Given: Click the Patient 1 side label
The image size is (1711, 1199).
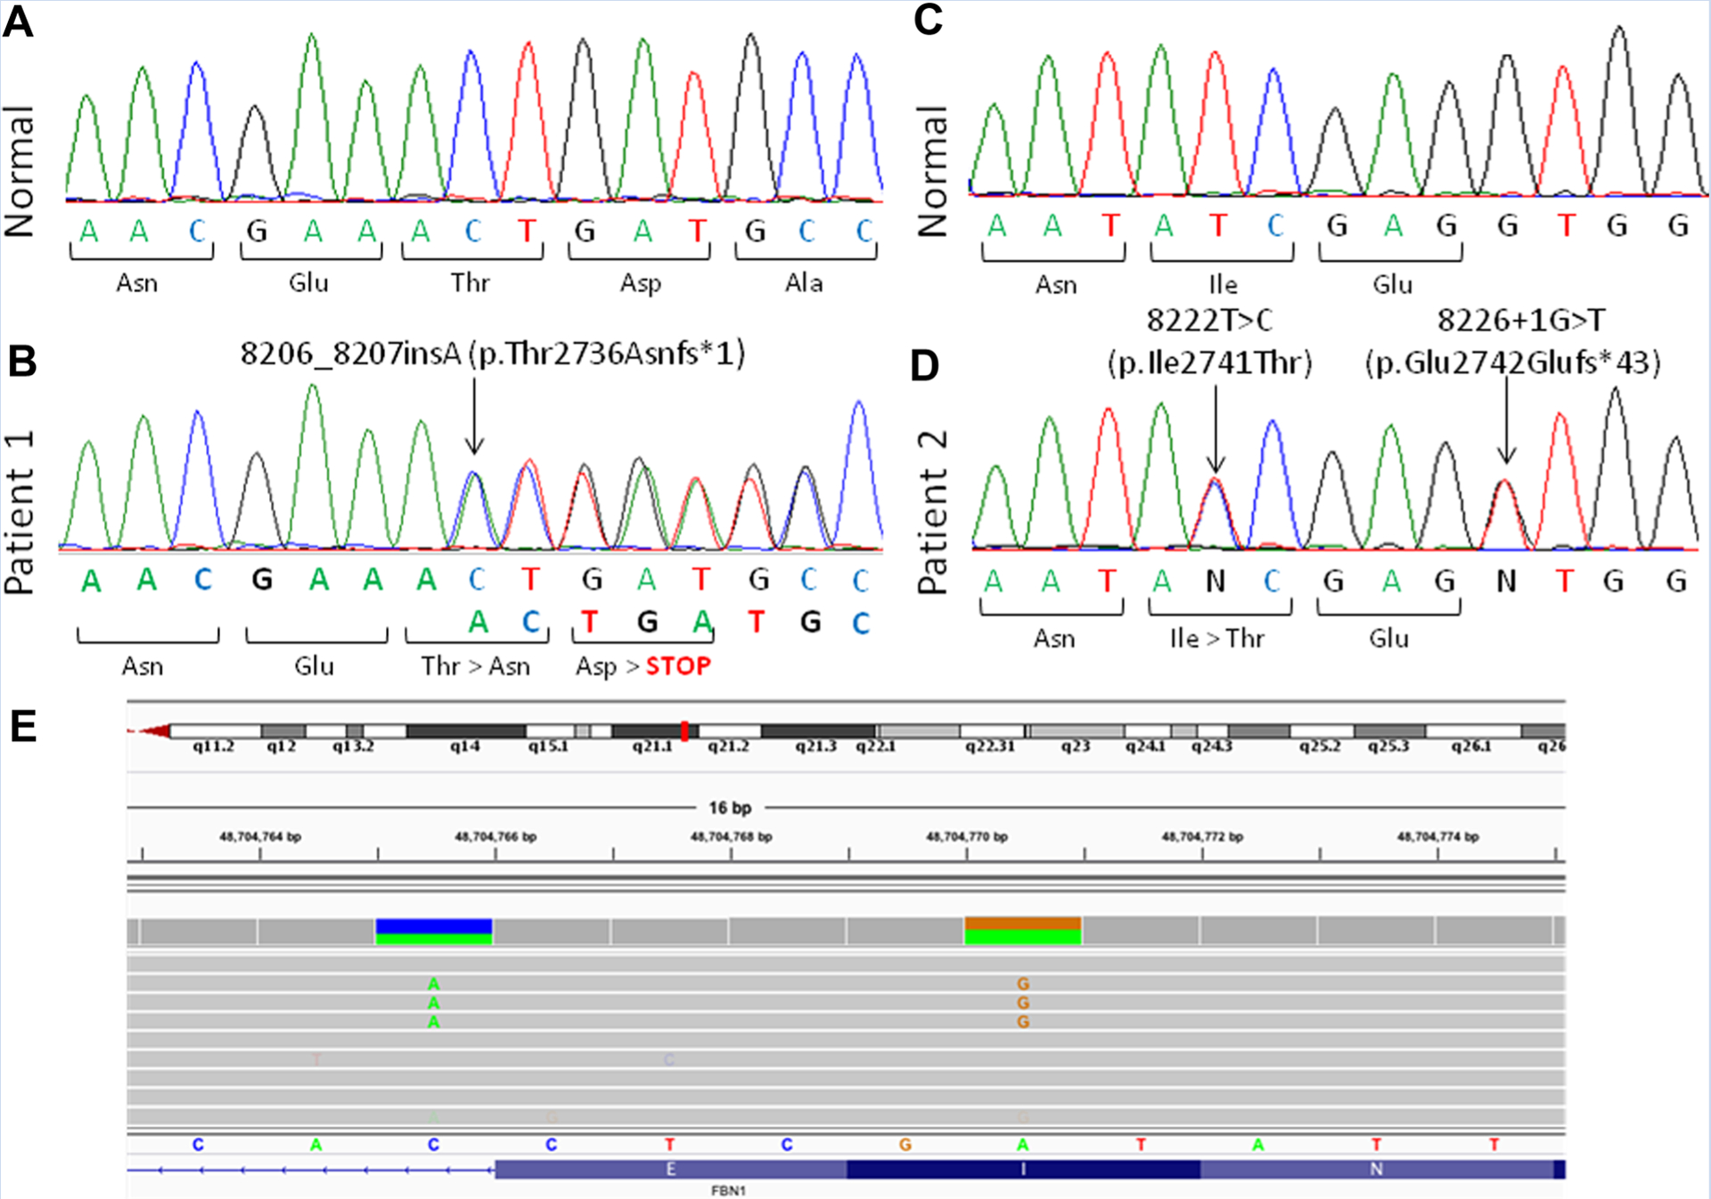Looking at the screenshot, I should [20, 514].
